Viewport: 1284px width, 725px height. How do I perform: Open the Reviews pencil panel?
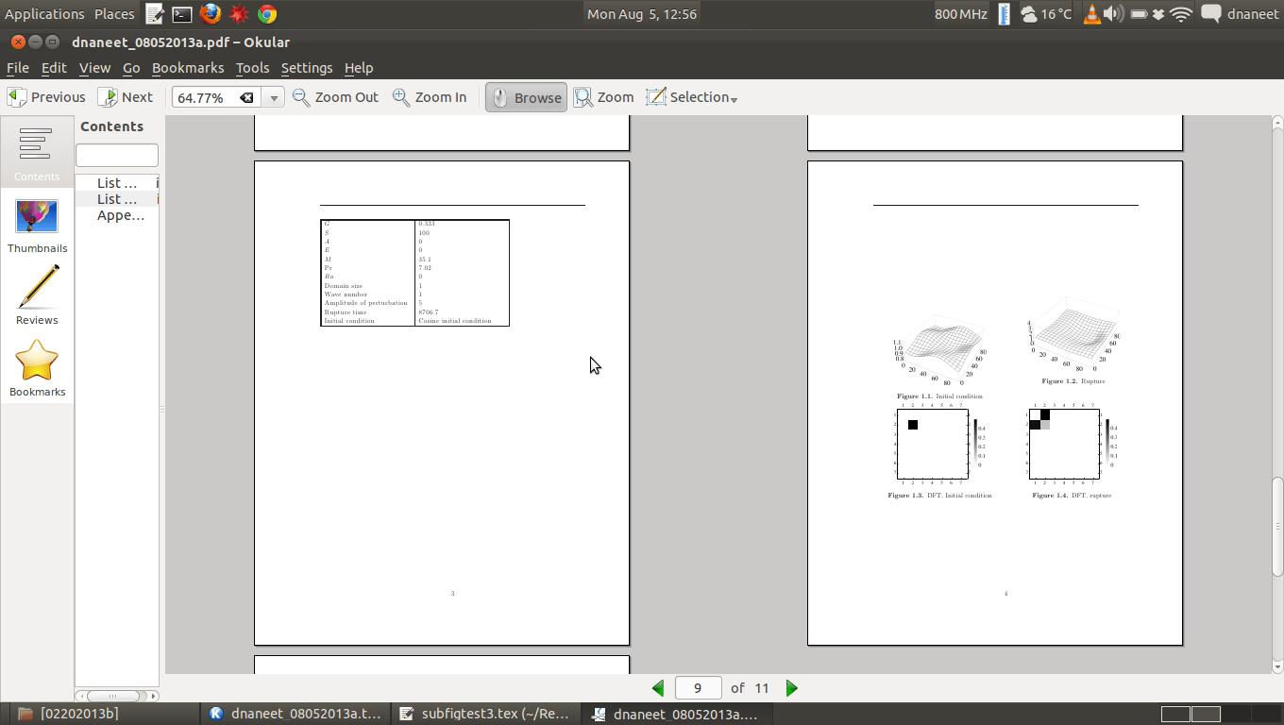[37, 295]
